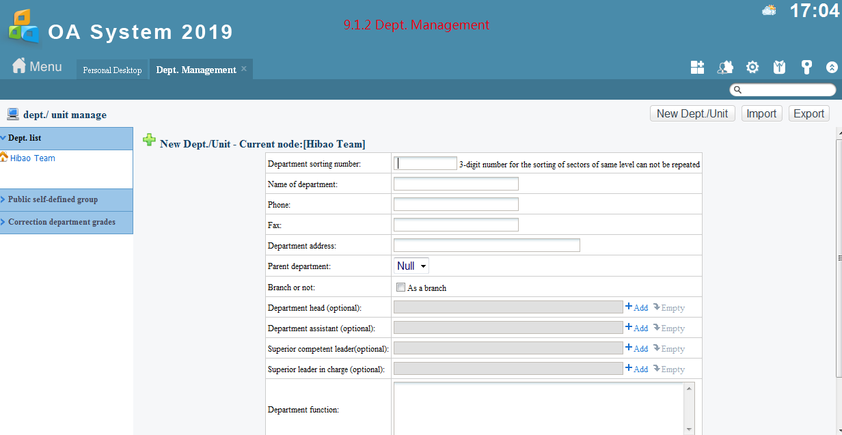Collapse header with double-chevron up icon
The height and width of the screenshot is (435, 842).
click(832, 68)
